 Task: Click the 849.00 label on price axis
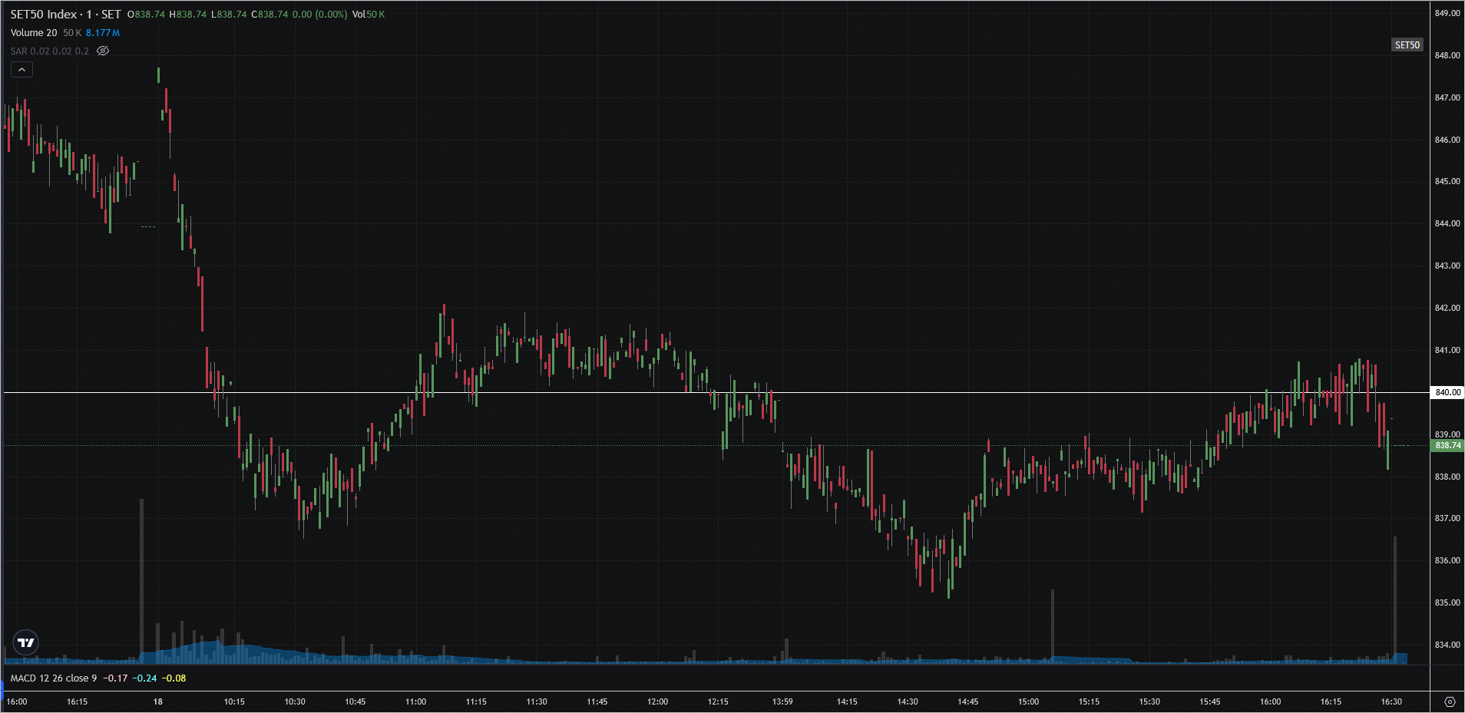click(x=1447, y=13)
